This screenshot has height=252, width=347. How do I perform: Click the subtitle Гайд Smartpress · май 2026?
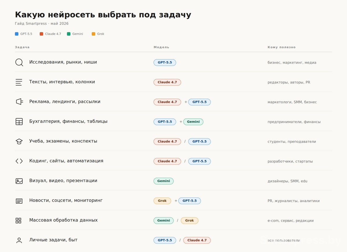42,24
